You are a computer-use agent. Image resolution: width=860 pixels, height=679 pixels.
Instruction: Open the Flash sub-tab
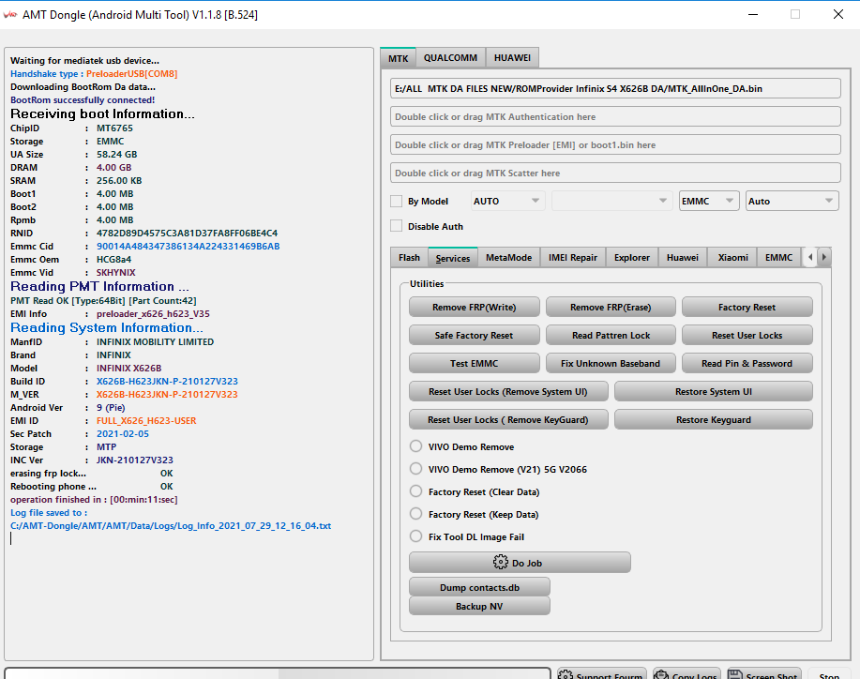(x=409, y=257)
